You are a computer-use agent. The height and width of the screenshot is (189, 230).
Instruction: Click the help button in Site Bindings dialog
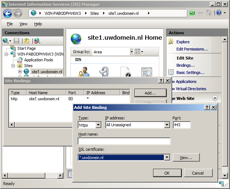coord(161,81)
